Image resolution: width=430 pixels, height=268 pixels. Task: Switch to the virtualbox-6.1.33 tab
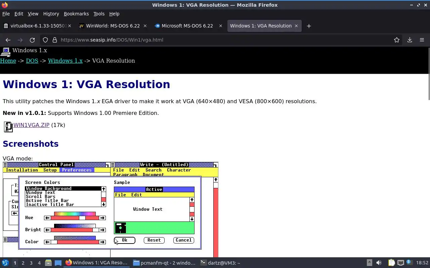tap(37, 26)
